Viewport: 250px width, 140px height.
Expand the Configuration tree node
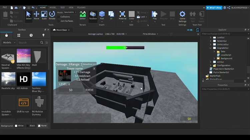pyautogui.click(x=210, y=66)
